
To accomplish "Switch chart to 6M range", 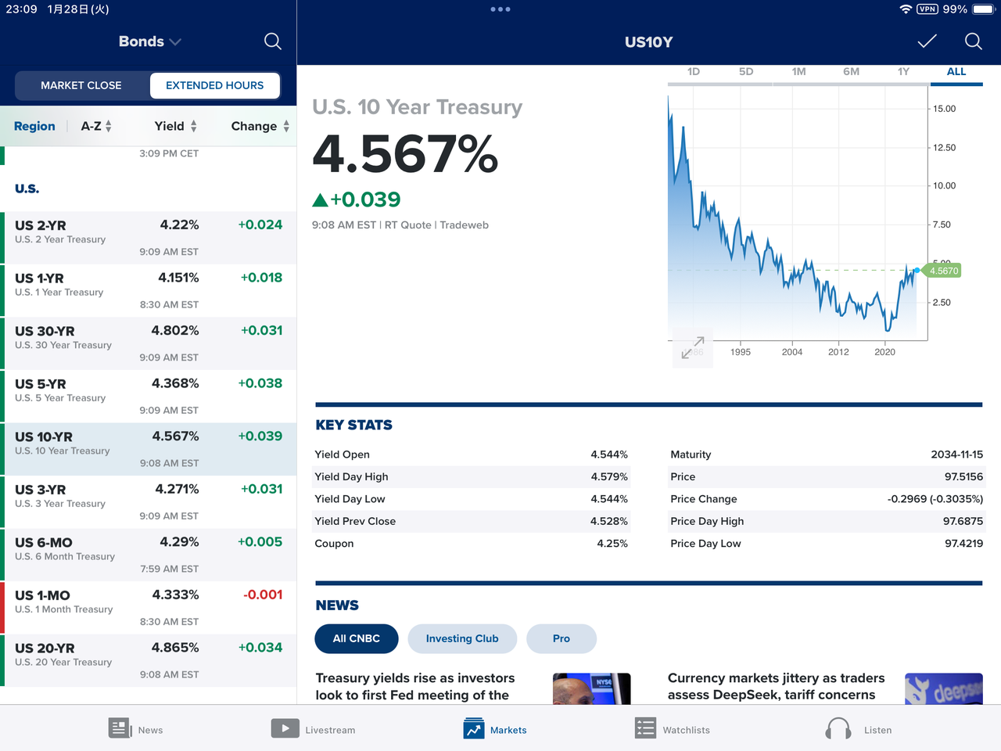I will [851, 72].
